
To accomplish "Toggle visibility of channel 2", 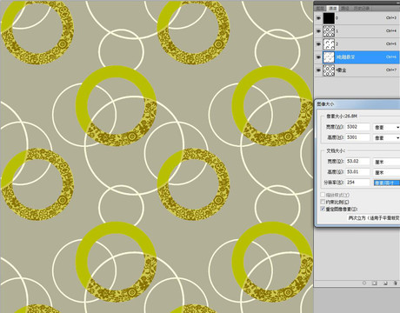I will pyautogui.click(x=318, y=44).
